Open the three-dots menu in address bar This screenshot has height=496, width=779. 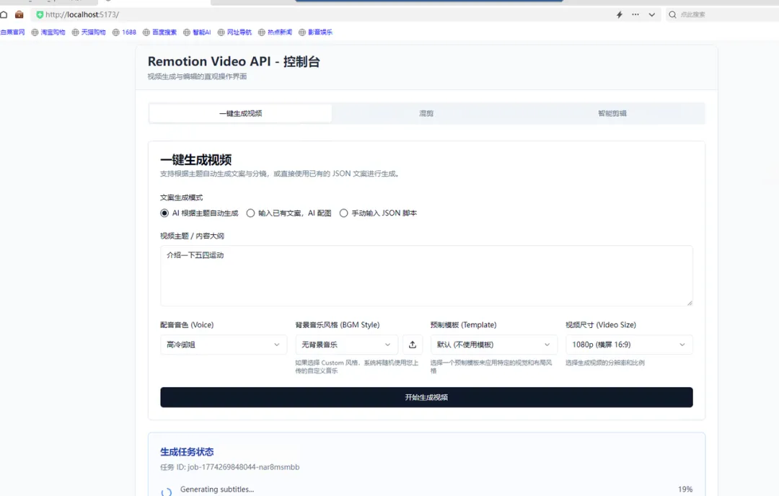click(635, 14)
